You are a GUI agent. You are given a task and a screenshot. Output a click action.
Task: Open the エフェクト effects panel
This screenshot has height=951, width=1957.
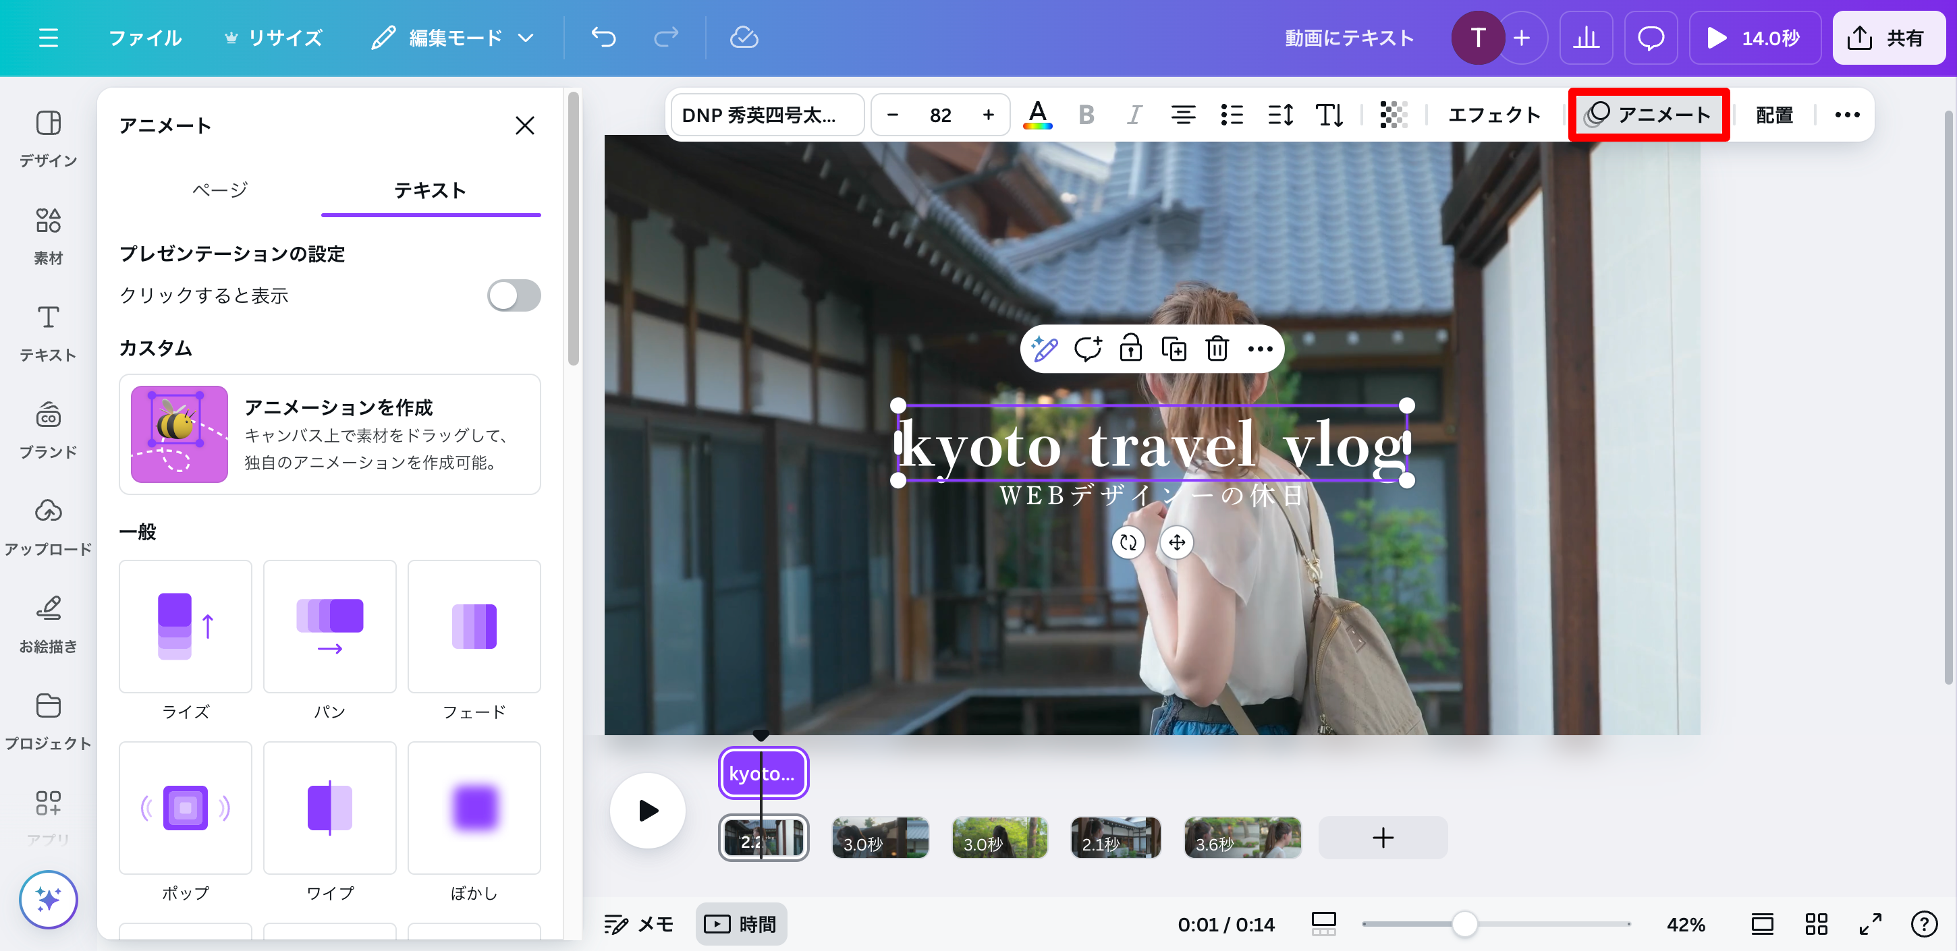1493,115
